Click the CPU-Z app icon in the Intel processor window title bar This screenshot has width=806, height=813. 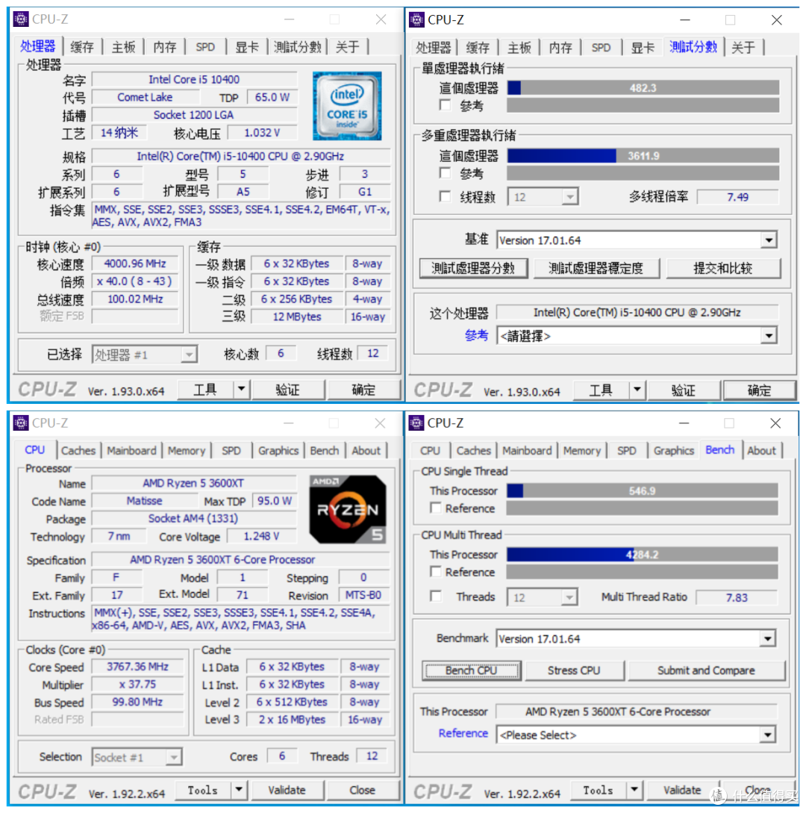coord(21,19)
